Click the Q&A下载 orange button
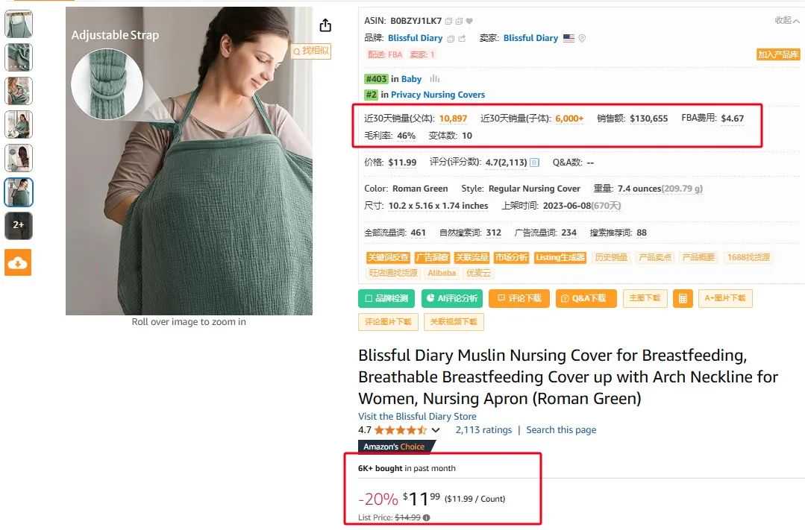This screenshot has height=530, width=805. [x=586, y=299]
